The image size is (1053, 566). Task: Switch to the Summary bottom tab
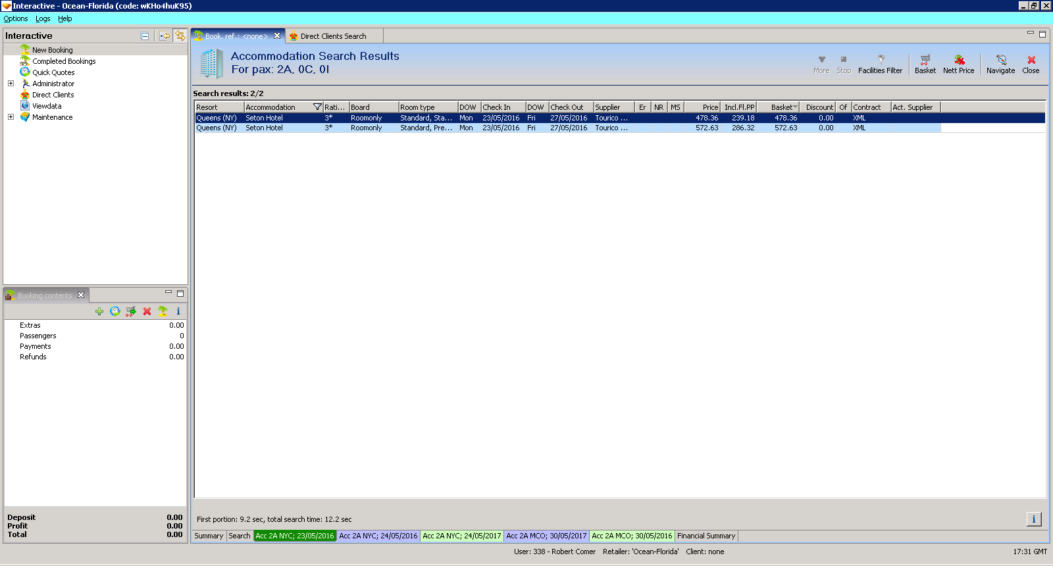(x=209, y=536)
